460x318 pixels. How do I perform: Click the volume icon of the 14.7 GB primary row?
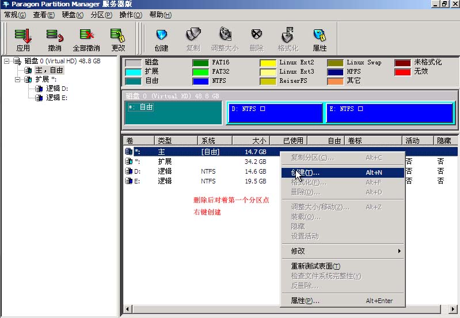(128, 152)
